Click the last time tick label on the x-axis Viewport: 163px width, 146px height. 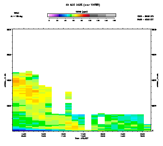[142, 135]
